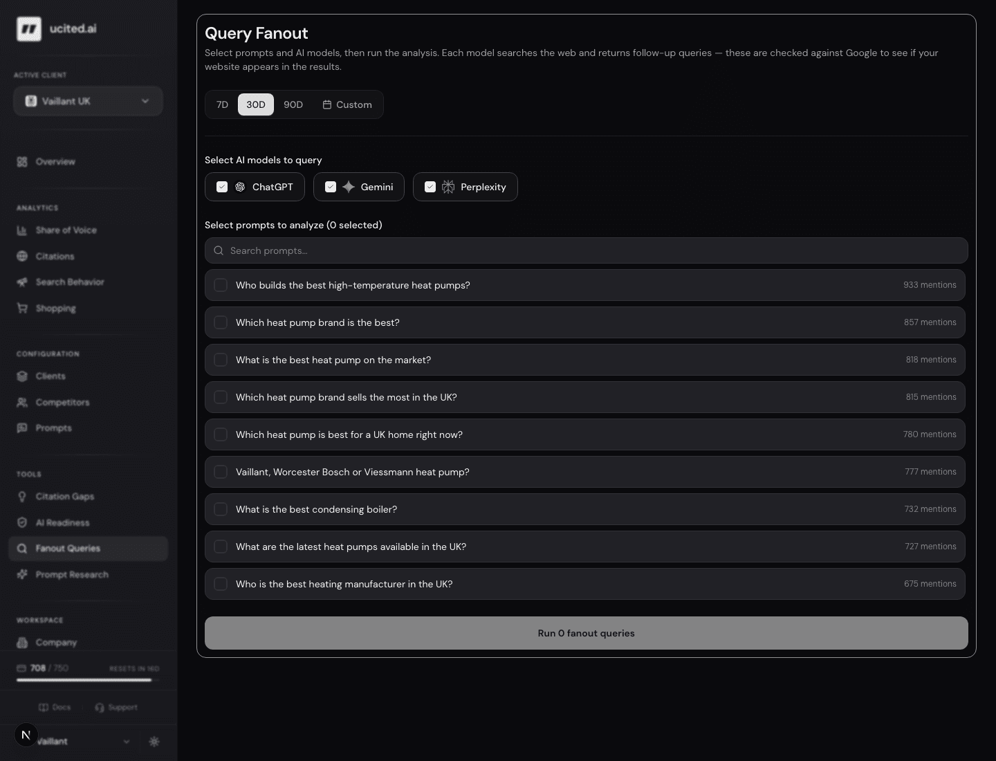The image size is (996, 761).
Task: Click the AI Readiness shield icon
Action: (x=22, y=523)
